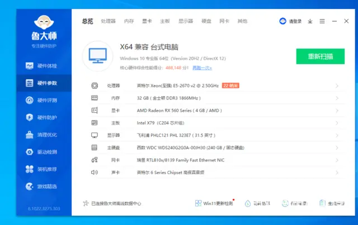Close the Lu Dashi window
358x225 pixels.
[346, 21]
